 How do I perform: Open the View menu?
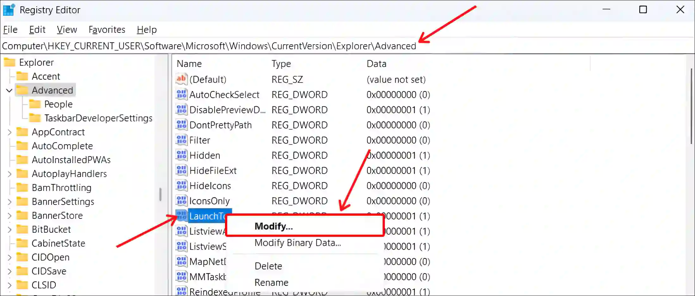point(67,30)
